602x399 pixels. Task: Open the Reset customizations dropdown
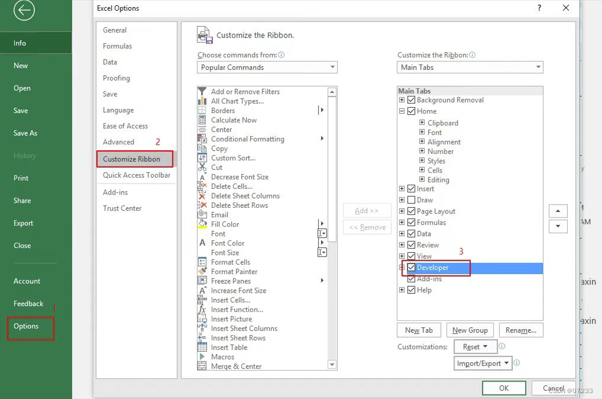[x=475, y=347]
